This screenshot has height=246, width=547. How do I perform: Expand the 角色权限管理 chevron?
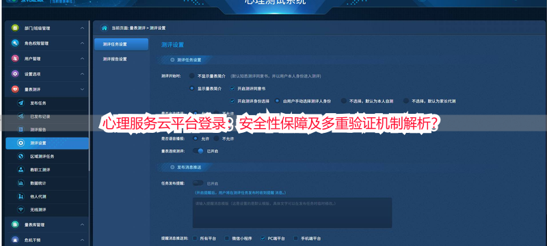tap(82, 43)
